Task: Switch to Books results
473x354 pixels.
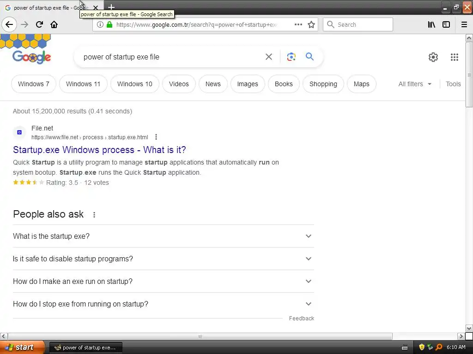Action: 284,84
